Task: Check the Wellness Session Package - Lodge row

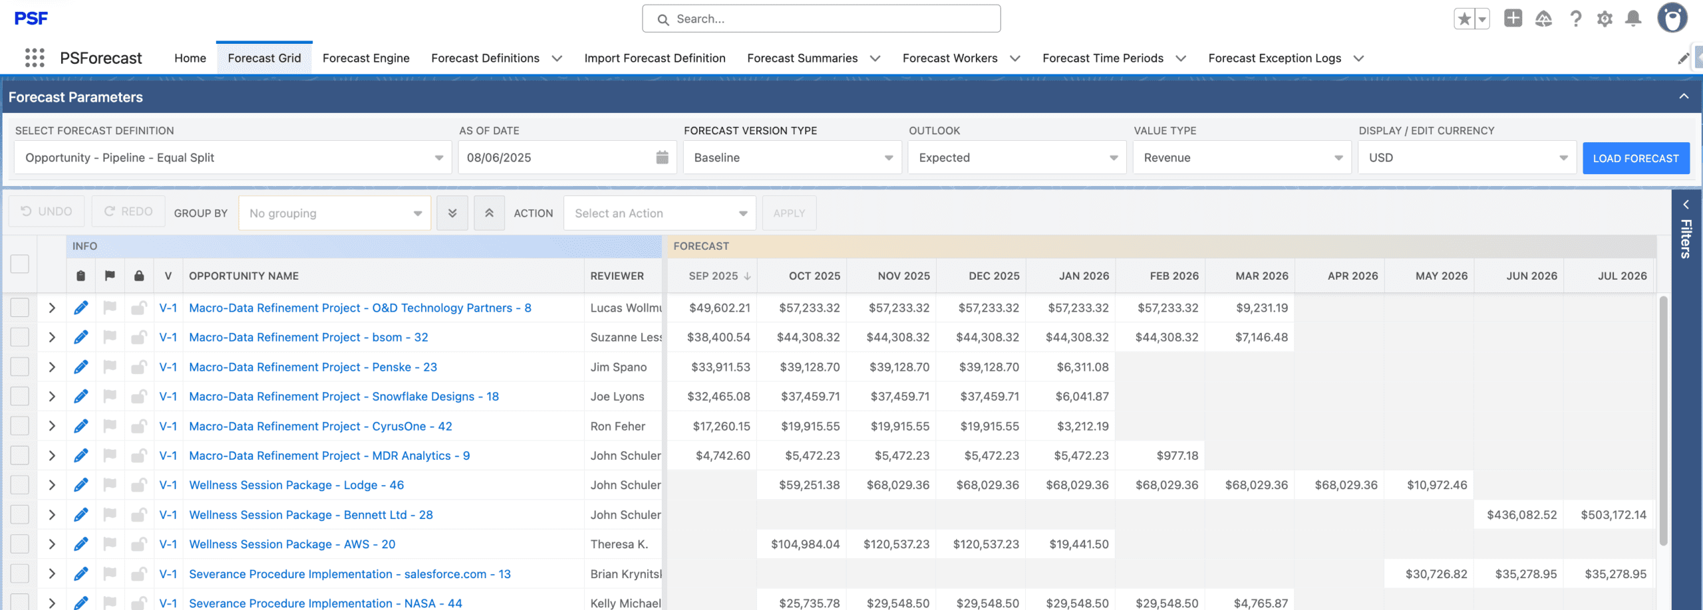Action: click(19, 484)
